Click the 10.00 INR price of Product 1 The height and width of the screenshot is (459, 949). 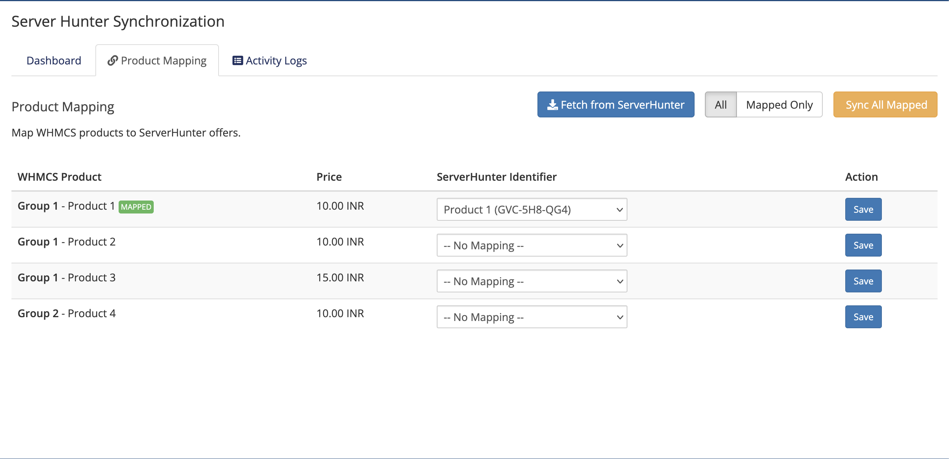[340, 206]
